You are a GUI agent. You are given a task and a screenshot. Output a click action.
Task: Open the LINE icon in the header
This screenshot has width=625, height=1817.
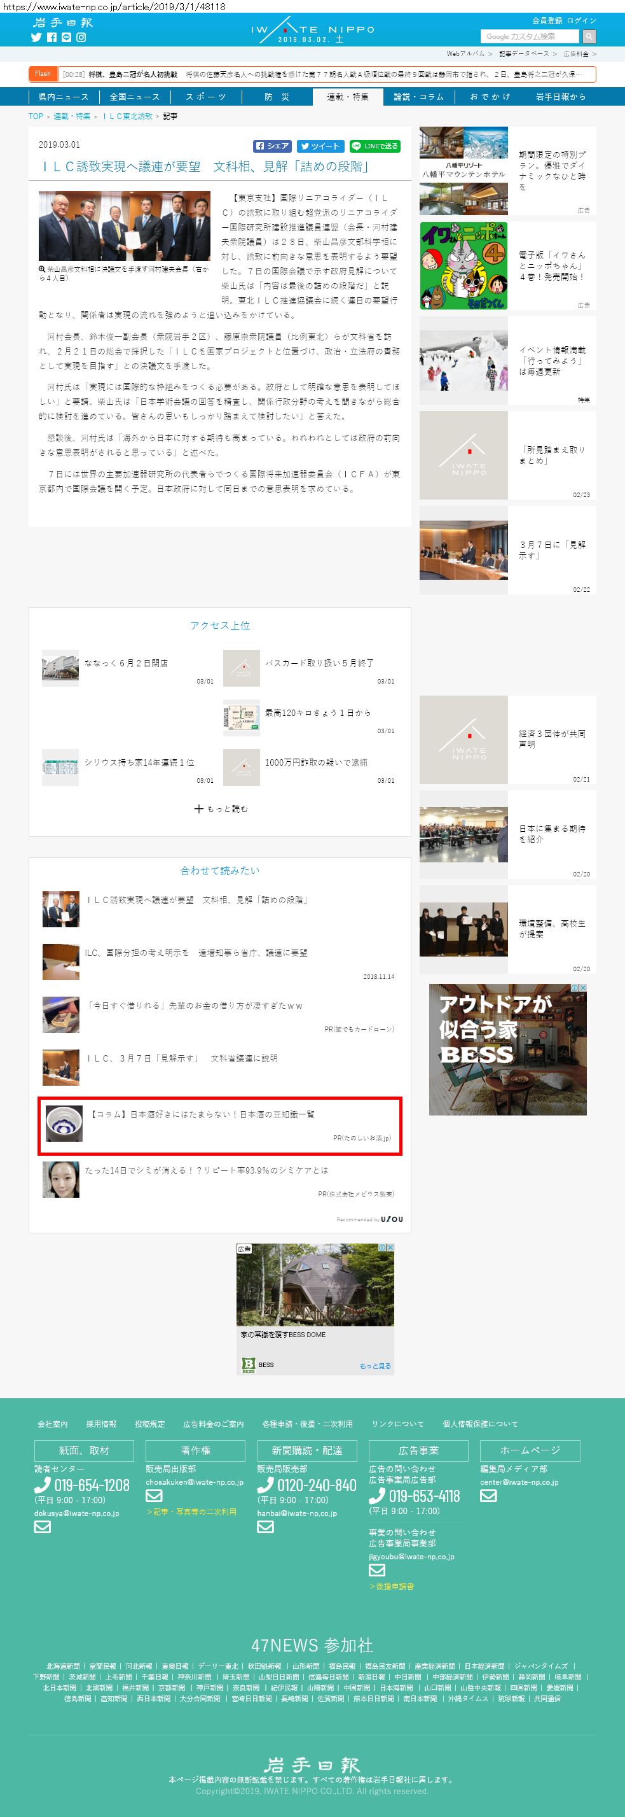[66, 38]
